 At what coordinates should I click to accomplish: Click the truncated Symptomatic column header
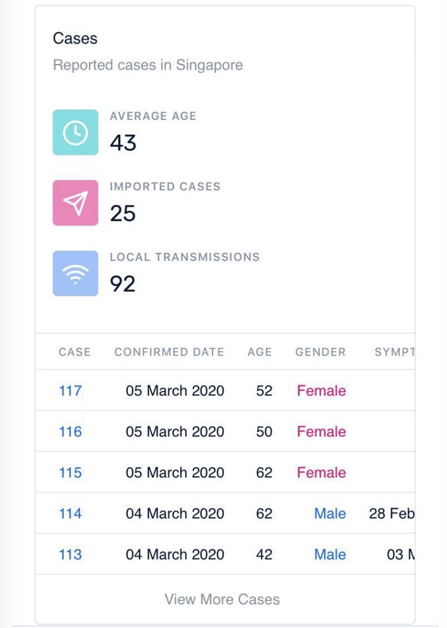394,352
